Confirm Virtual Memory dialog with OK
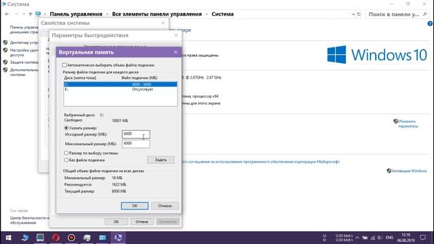434x244 pixels. [134, 206]
